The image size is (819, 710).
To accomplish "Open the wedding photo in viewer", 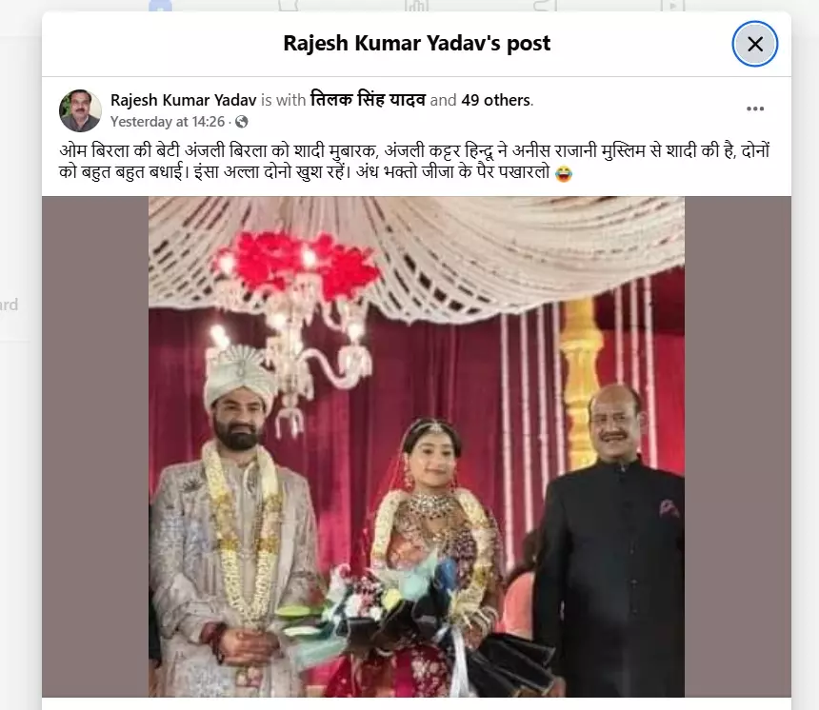I will [416, 446].
